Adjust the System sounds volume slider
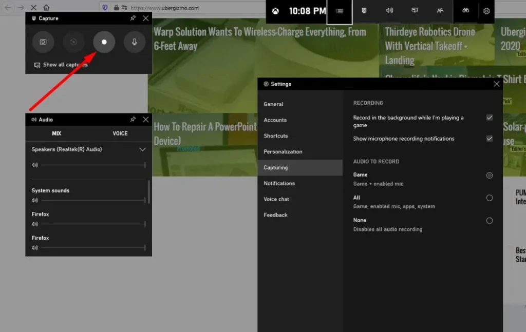 click(93, 200)
